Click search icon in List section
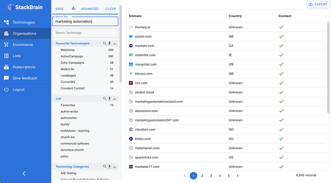Image resolution: width=331 pixels, height=183 pixels. click(x=105, y=99)
